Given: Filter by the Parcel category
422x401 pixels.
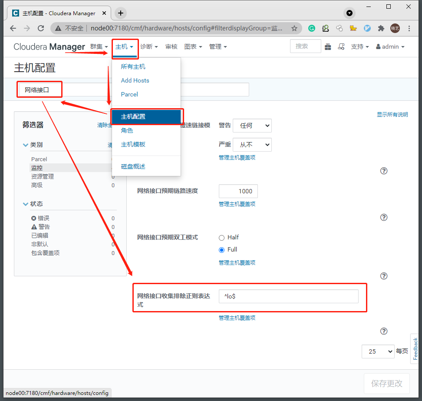Looking at the screenshot, I should click(39, 159).
